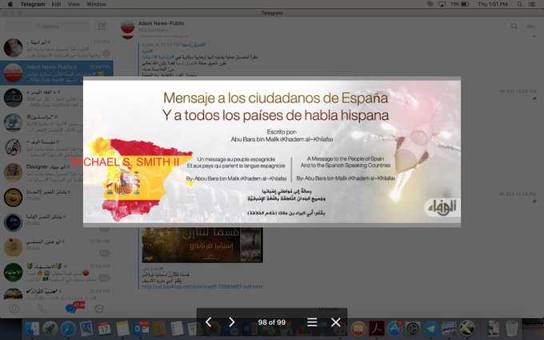This screenshot has height=340, width=544.
Task: Open chat more options ellipsis
Action: (x=531, y=26)
